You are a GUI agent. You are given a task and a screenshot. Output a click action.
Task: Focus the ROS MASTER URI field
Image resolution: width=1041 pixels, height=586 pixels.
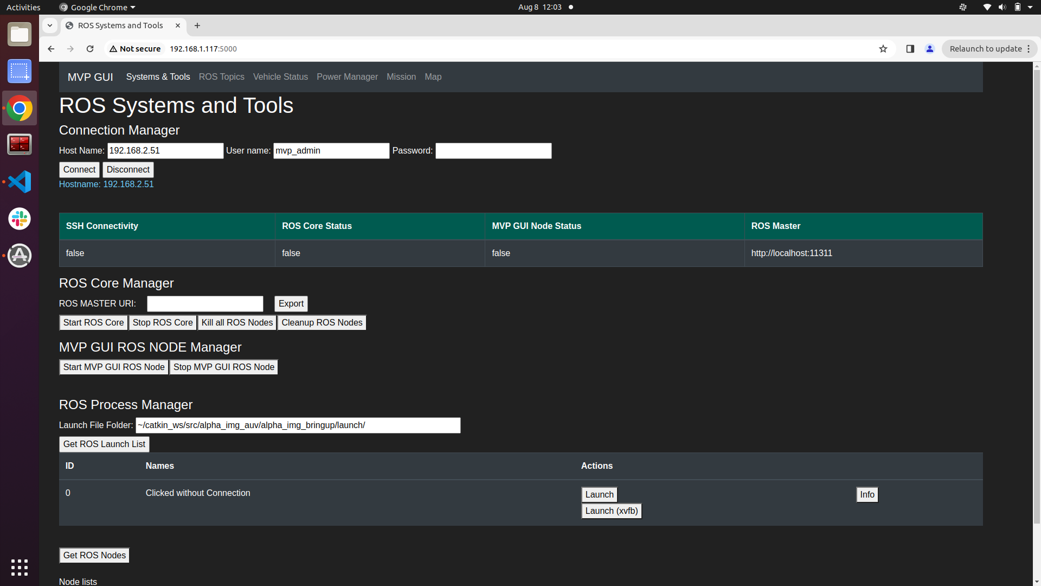[205, 304]
